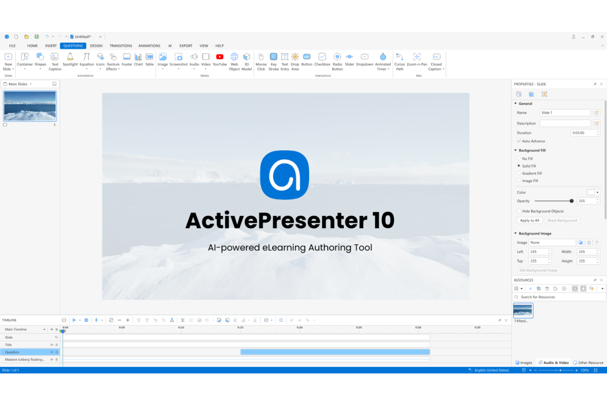Viewport: 607px width, 405px height.
Task: Insert an Equation
Action: tap(87, 59)
